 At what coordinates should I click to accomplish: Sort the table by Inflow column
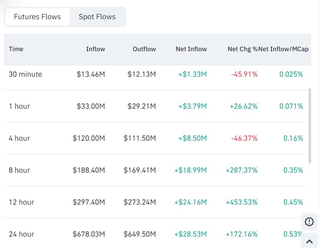tap(95, 49)
